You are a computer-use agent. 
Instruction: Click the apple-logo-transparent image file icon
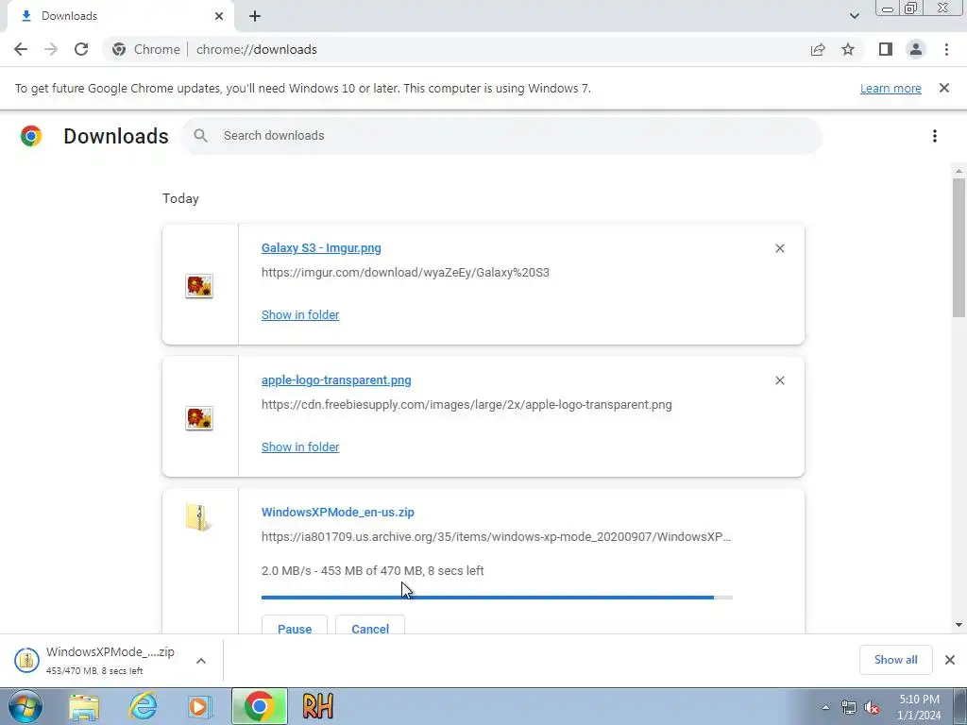(199, 418)
